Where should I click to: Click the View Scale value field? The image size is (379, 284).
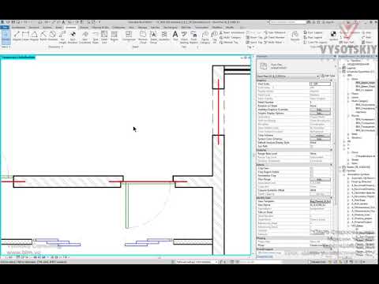pyautogui.click(x=320, y=84)
